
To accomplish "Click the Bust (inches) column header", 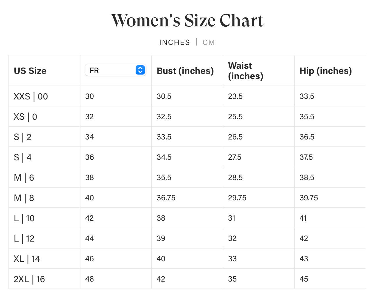I will click(x=185, y=71).
